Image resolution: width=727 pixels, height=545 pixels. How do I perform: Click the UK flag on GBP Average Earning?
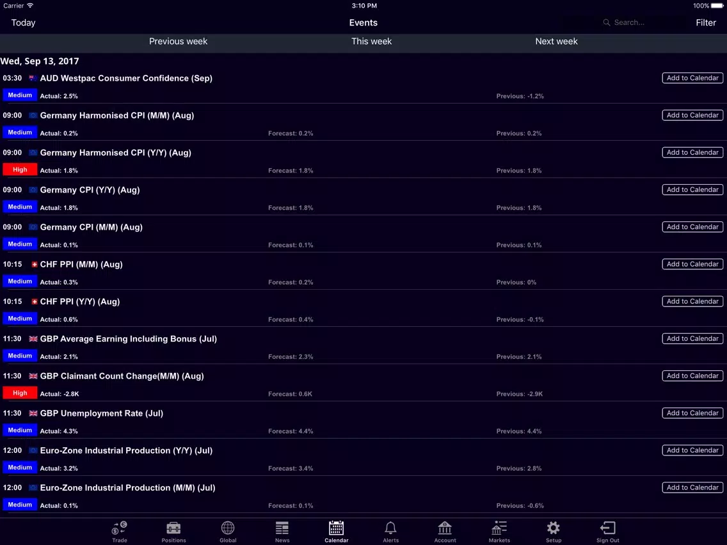(x=33, y=339)
